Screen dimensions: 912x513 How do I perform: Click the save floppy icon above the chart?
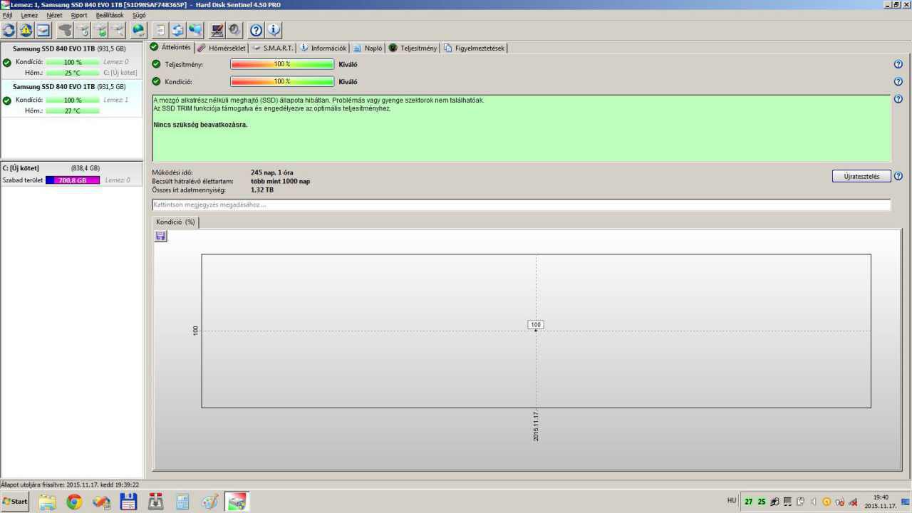click(161, 236)
